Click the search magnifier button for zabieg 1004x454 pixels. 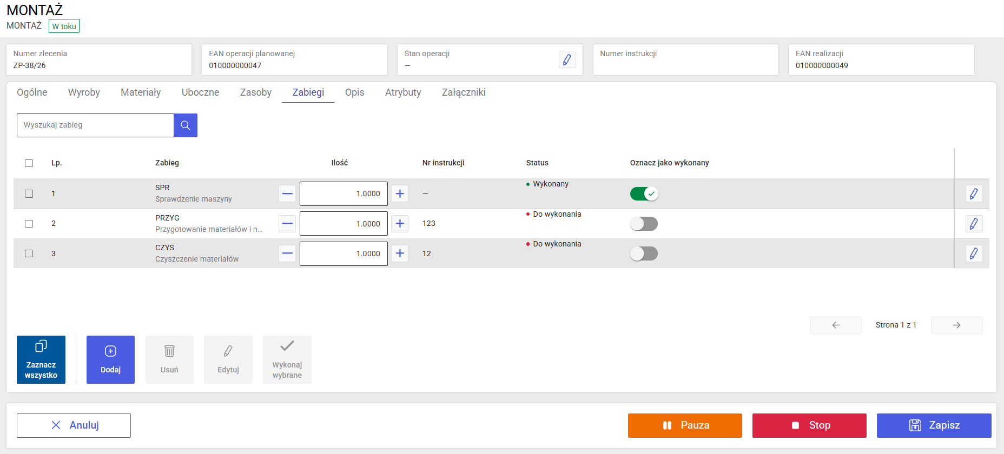click(x=186, y=125)
